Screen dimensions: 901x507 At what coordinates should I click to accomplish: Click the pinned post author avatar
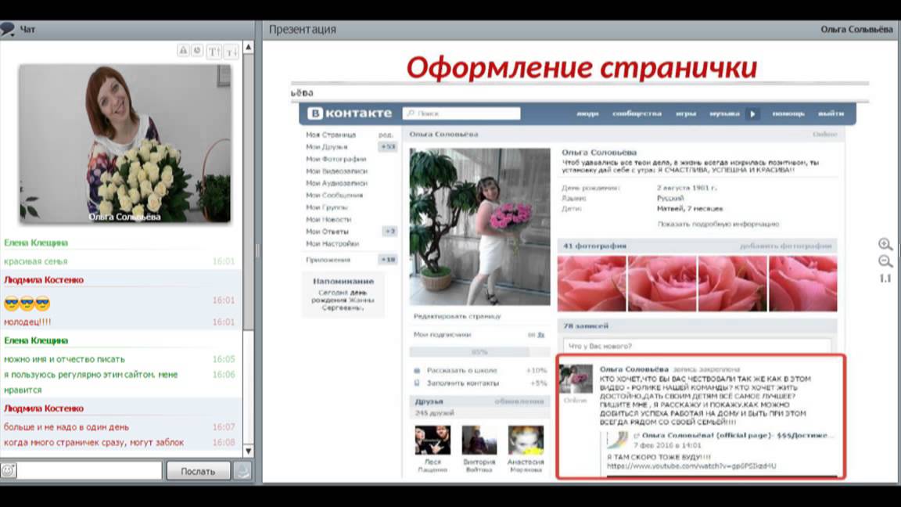point(576,379)
